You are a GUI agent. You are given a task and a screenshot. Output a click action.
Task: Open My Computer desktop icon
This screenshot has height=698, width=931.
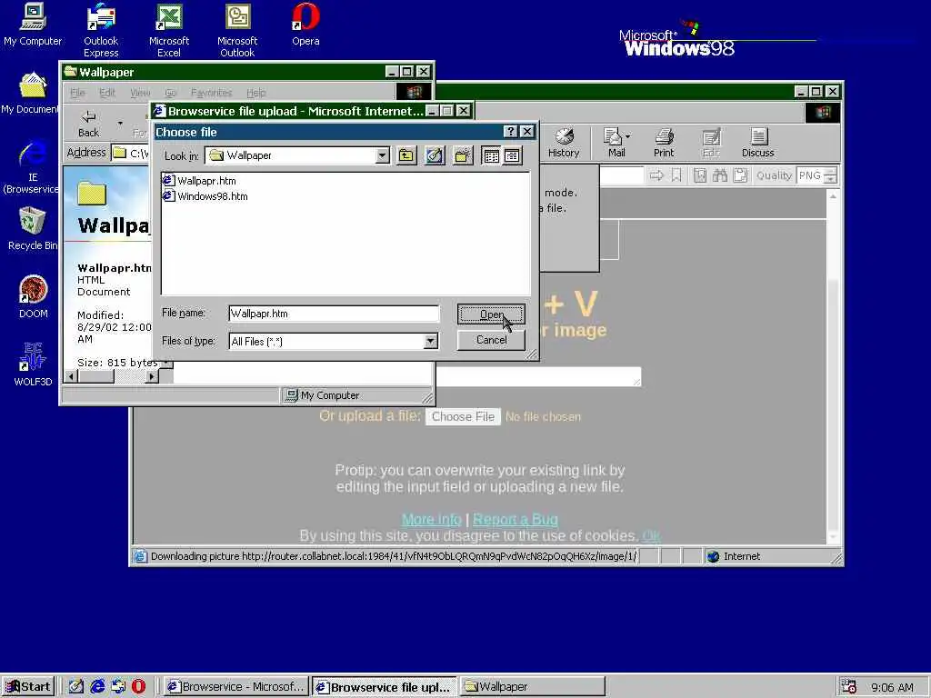pos(33,25)
